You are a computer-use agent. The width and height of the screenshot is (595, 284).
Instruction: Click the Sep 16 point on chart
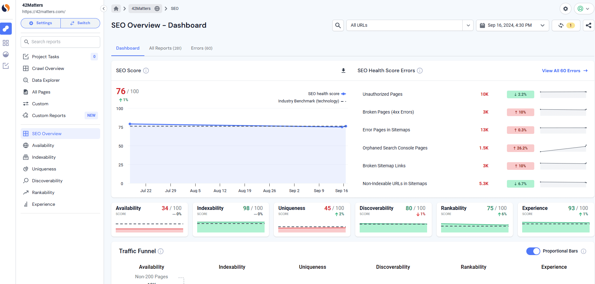pyautogui.click(x=346, y=126)
